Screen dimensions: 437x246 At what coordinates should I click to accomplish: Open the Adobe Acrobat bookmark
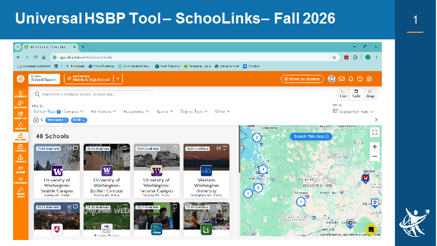(227, 66)
